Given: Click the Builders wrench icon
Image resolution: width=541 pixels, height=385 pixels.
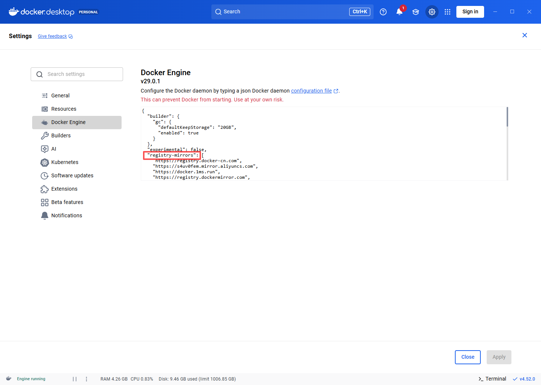Looking at the screenshot, I should [x=45, y=135].
